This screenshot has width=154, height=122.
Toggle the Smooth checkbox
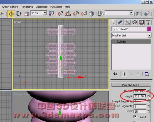tap(135, 117)
